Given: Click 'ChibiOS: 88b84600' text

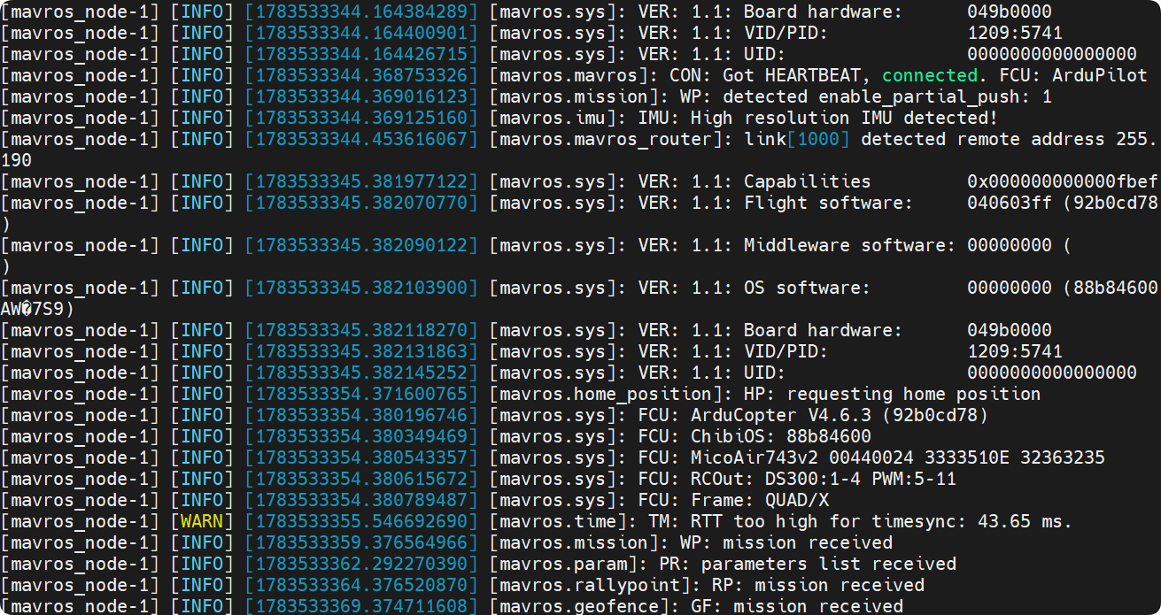Looking at the screenshot, I should point(781,436).
